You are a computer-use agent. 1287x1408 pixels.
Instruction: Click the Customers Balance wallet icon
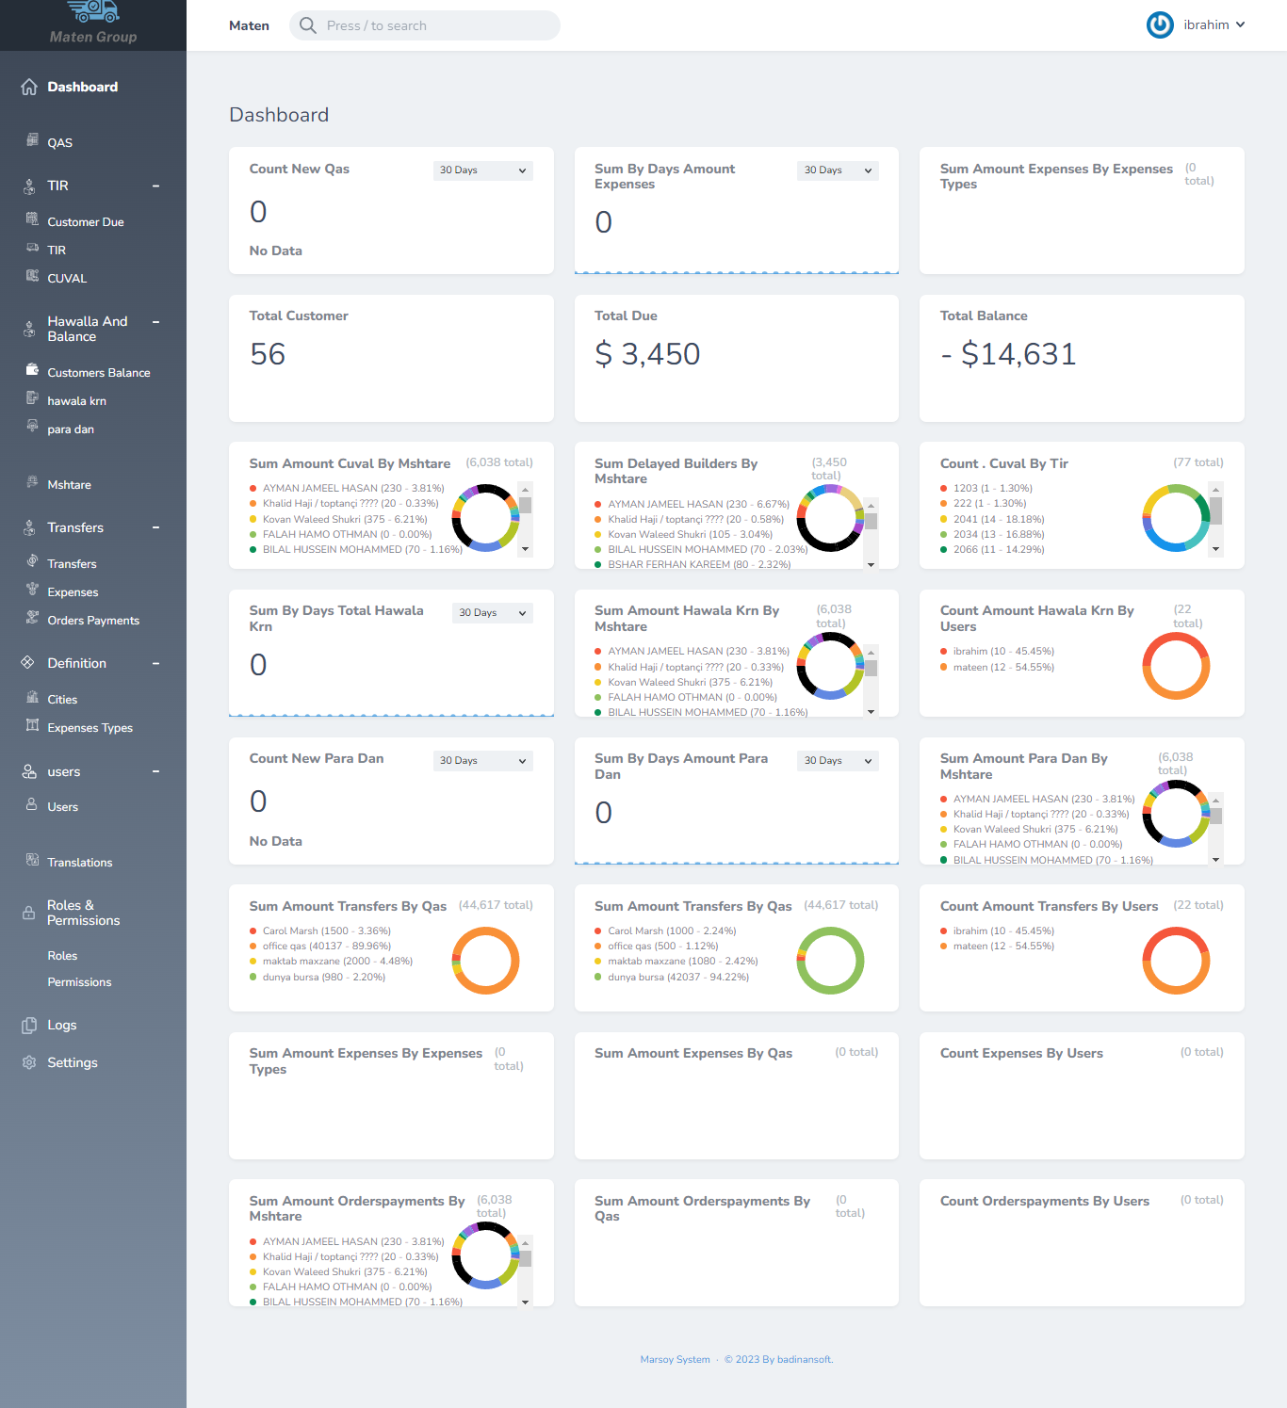pos(32,369)
